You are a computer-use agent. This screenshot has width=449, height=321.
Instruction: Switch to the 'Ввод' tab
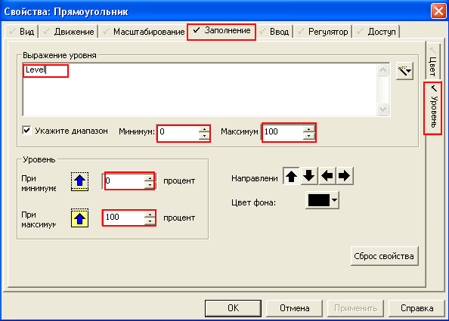[275, 32]
